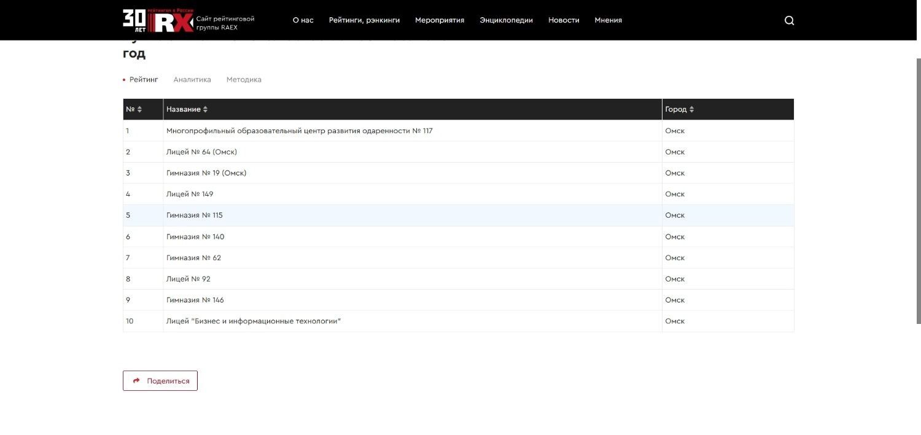The width and height of the screenshot is (921, 435).
Task: Select Гимназия № 115 table row
Action: point(194,215)
